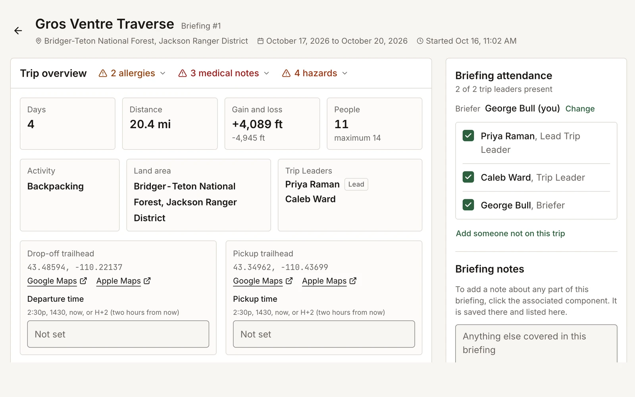Click the hazards warning triangle icon
The width and height of the screenshot is (635, 397).
[286, 73]
